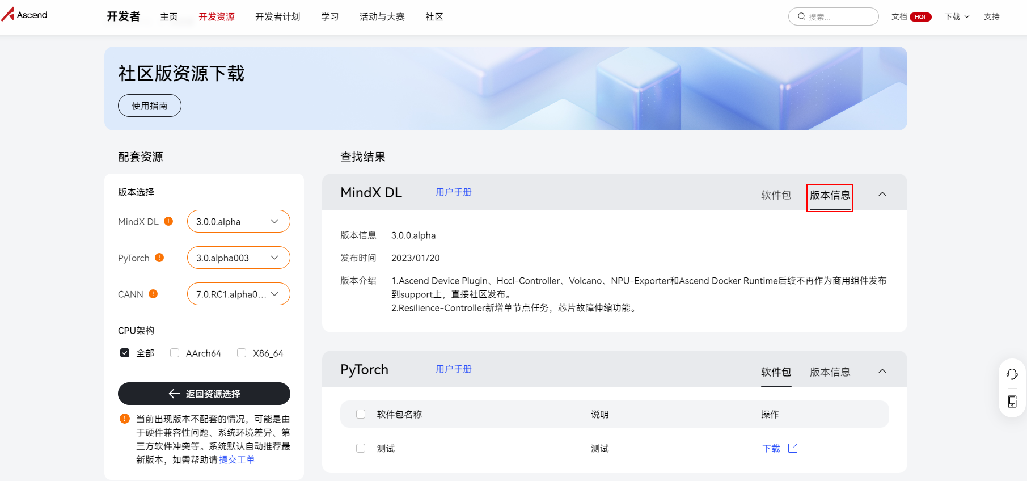Click the PyTorch orange info icon
Image resolution: width=1027 pixels, height=481 pixels.
coord(159,258)
